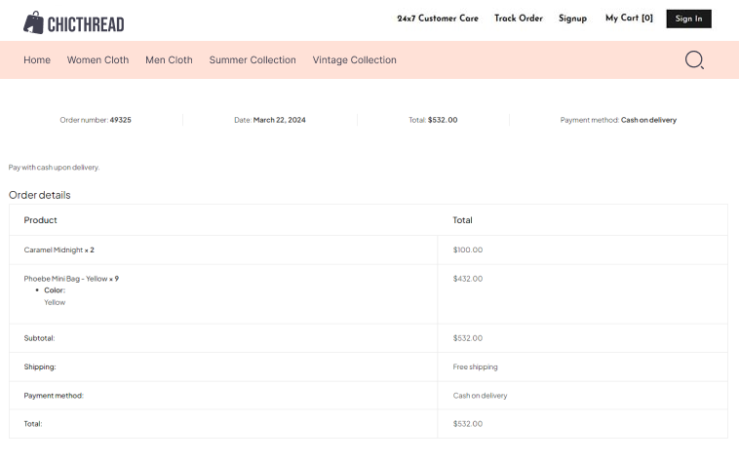Open the Caramel Midnight product link
This screenshot has width=739, height=461.
53,250
